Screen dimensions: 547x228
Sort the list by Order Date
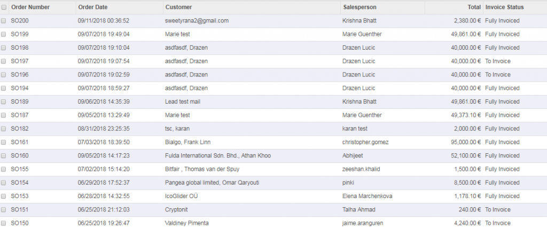[93, 7]
